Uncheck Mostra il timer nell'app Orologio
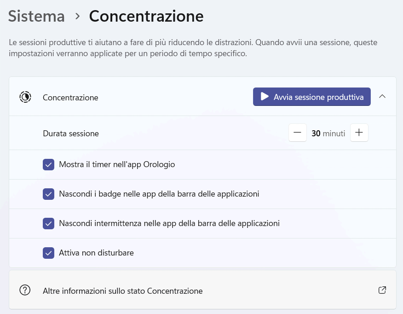The width and height of the screenshot is (403, 314). coord(49,164)
